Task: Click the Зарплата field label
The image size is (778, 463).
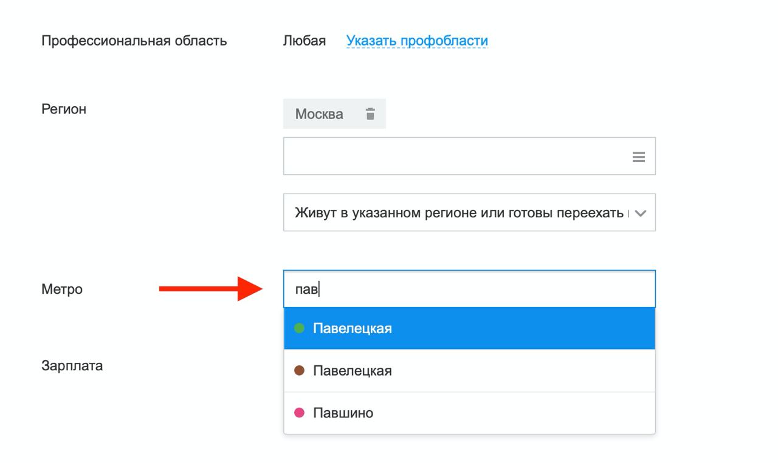Action: [x=72, y=366]
